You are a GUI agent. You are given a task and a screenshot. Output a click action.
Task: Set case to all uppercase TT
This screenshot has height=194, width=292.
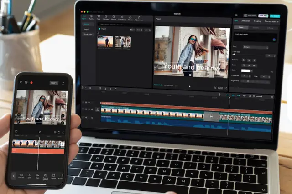coord(244,65)
